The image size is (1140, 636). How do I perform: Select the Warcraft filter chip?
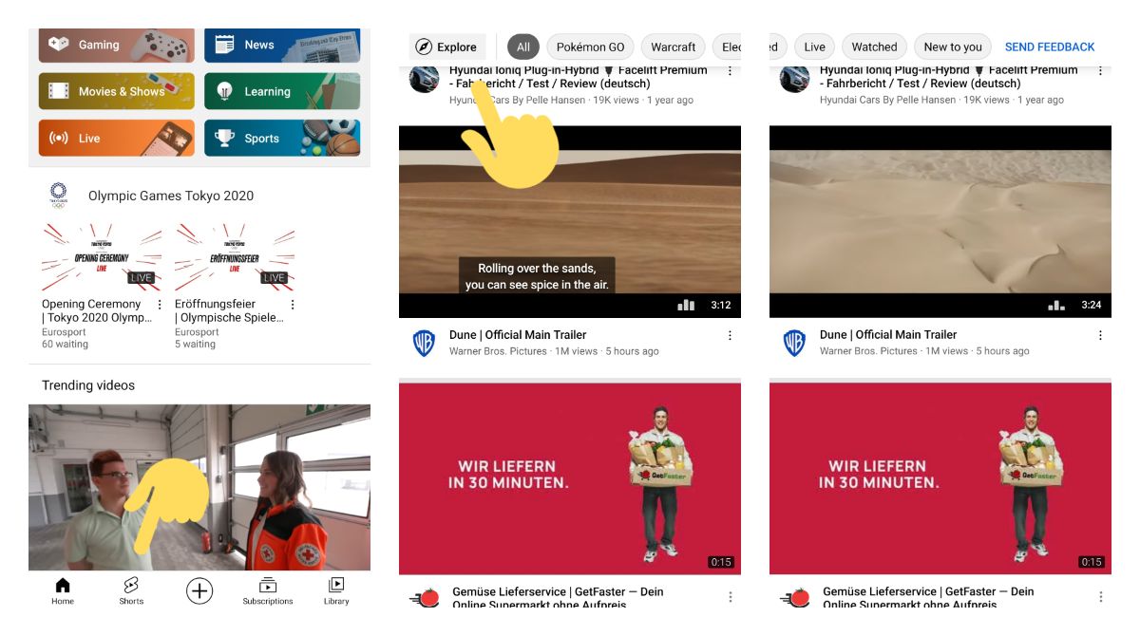[674, 47]
